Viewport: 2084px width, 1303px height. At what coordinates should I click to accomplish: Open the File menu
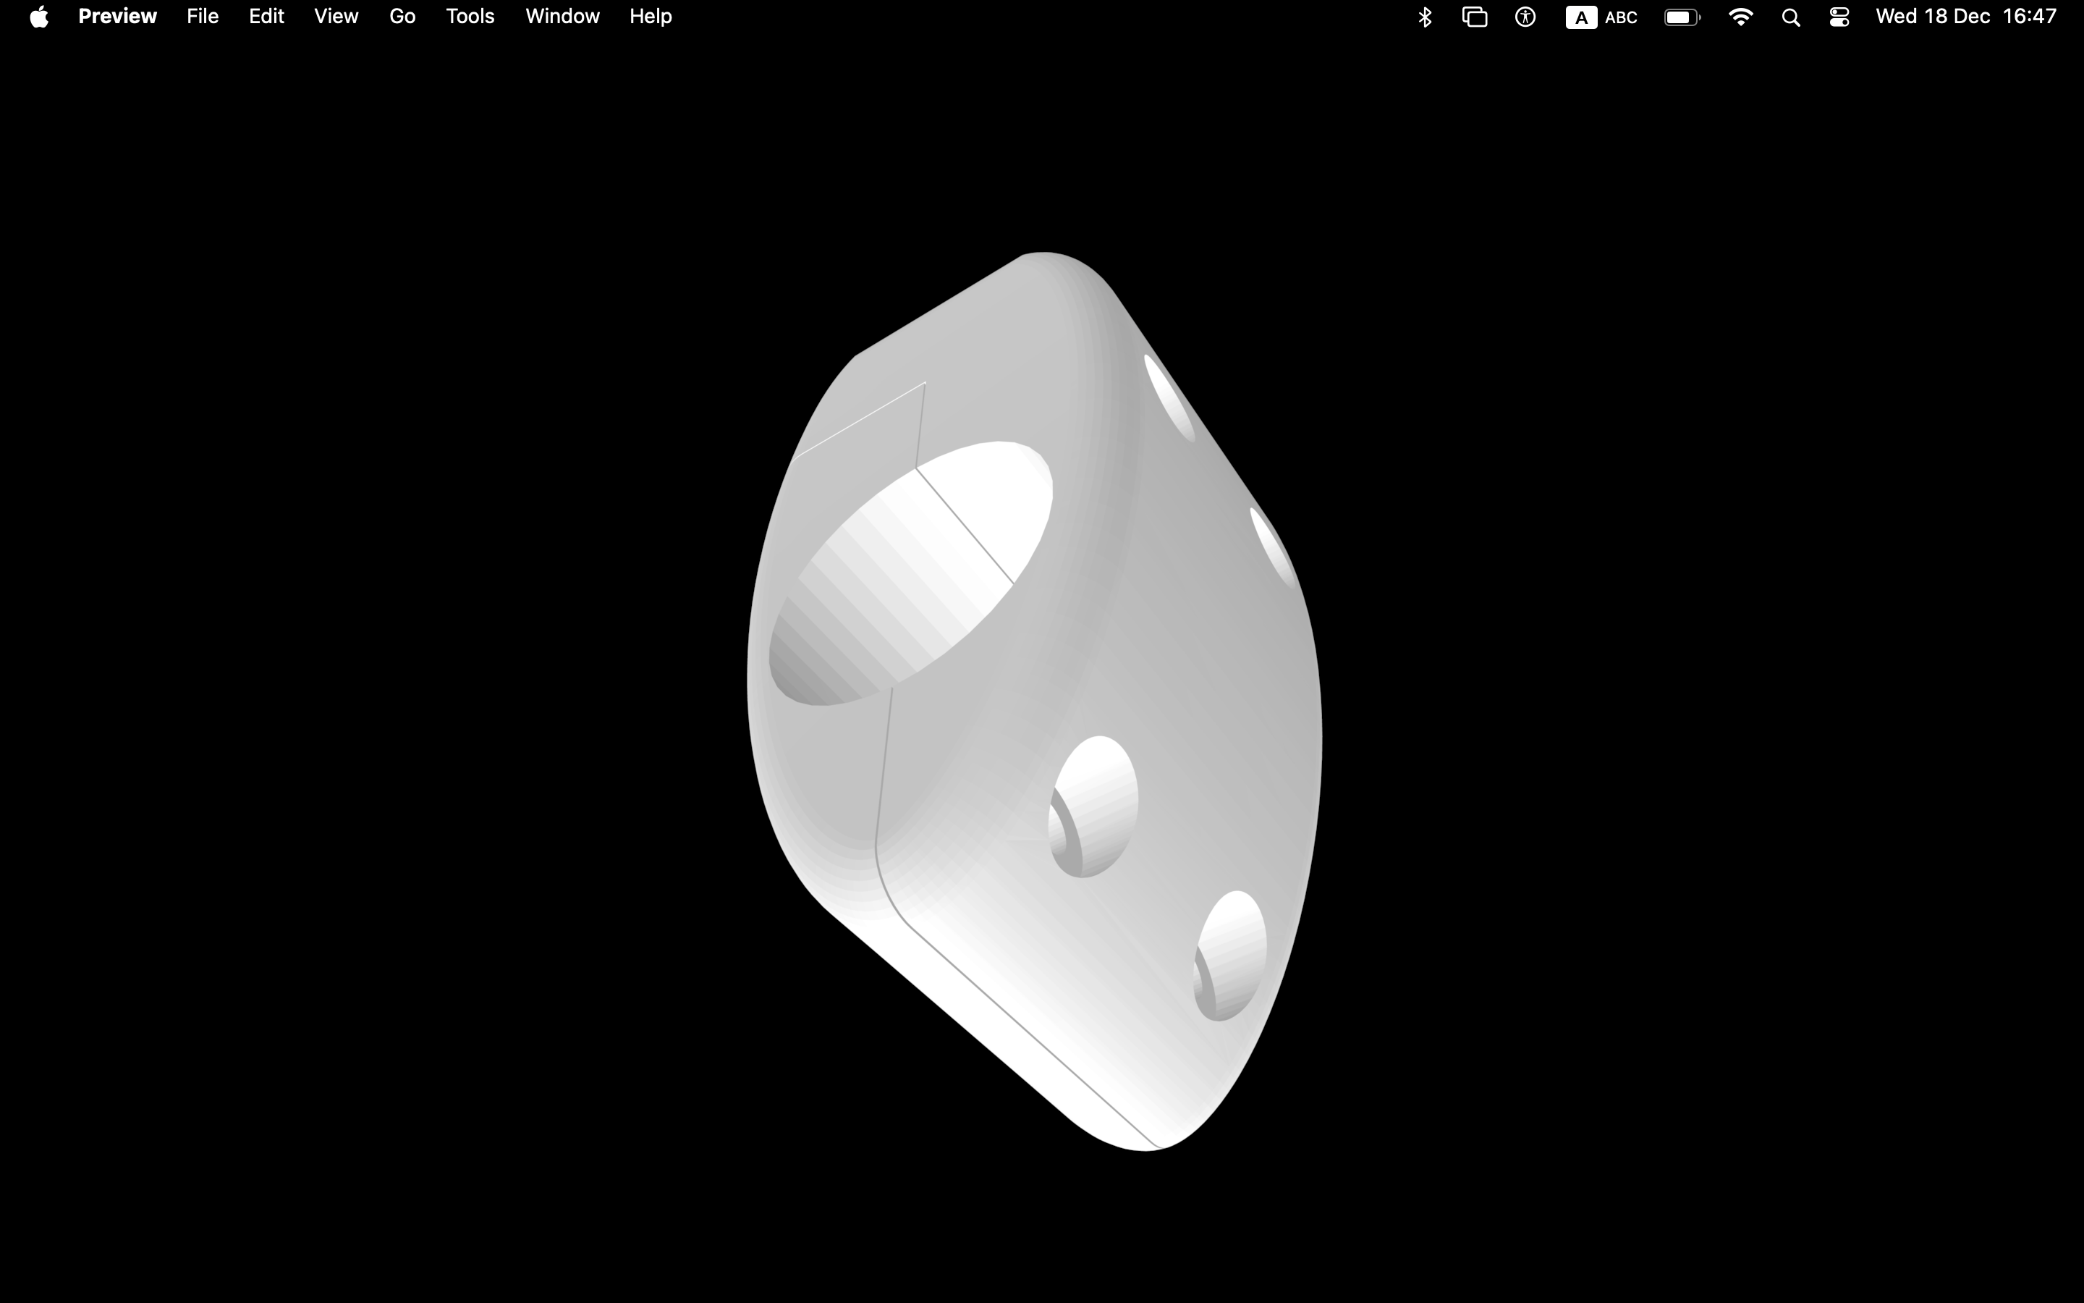[x=203, y=17]
